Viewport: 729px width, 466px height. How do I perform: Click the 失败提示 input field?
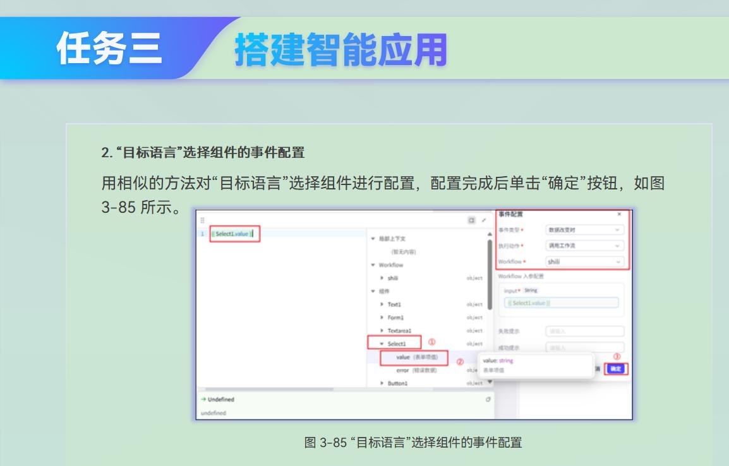[584, 332]
